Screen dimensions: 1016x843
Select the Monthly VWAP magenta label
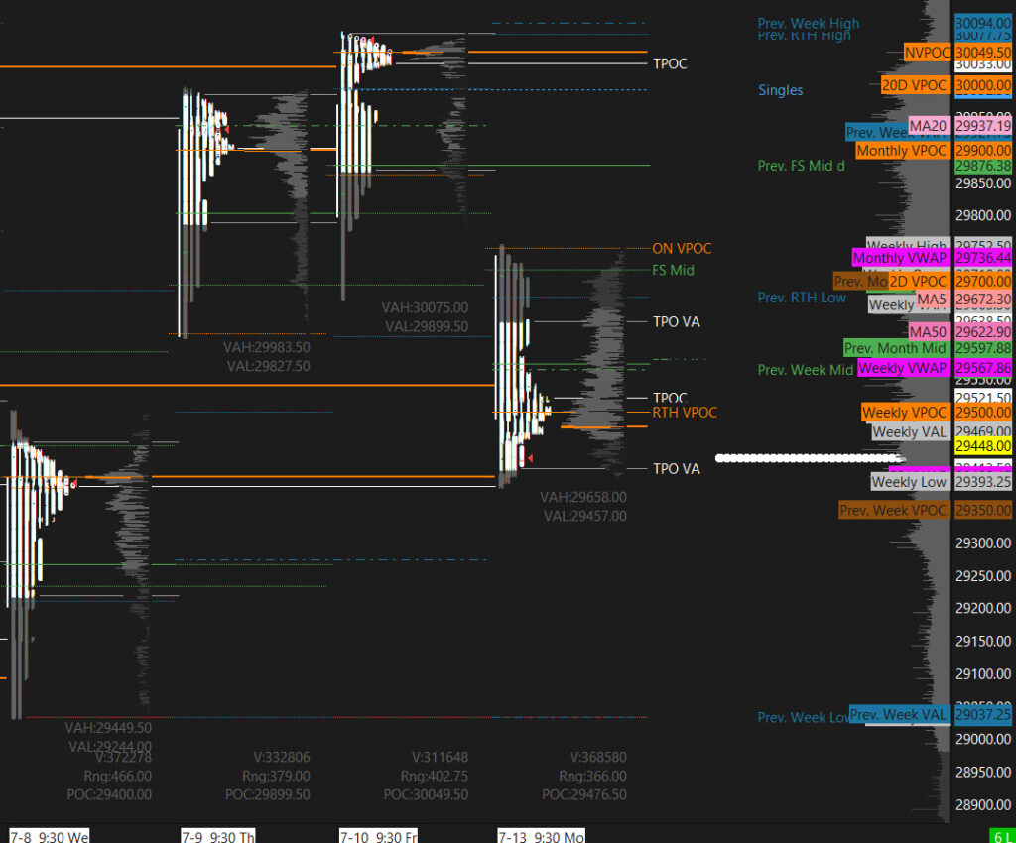point(901,258)
